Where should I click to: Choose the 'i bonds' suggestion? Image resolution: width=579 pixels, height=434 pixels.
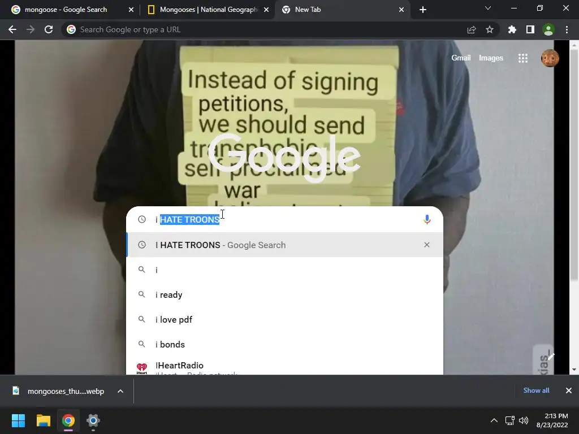(284, 344)
